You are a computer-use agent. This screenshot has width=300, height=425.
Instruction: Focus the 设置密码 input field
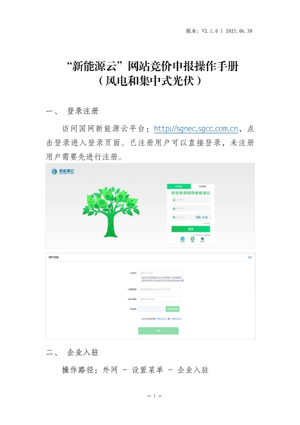coord(160,289)
